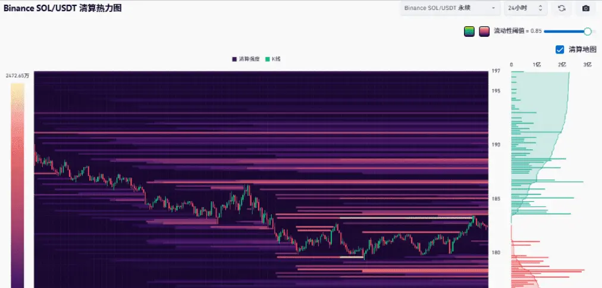The width and height of the screenshot is (602, 288).
Task: Click the vertical color intensity scale bar
Action: (18, 186)
